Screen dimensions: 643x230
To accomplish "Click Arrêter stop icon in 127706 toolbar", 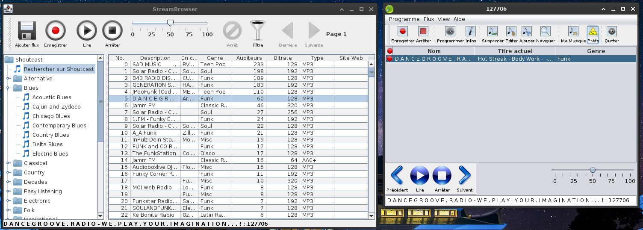I will [x=423, y=31].
